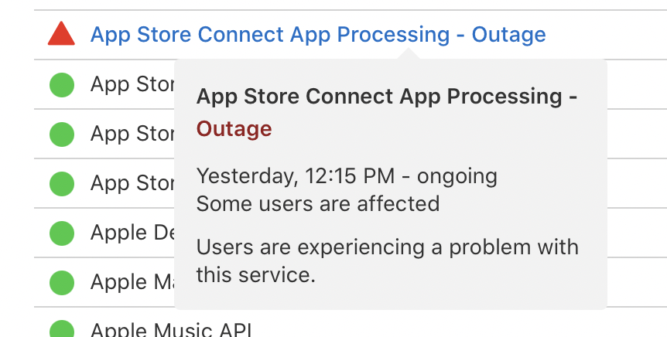Screen dimensions: 667x337
Task: Select the third truncated "App Stor" service name
Action: pyautogui.click(x=132, y=183)
